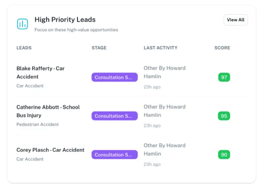This screenshot has height=190, width=262.
Task: Open Corey Plasch - Car Accident lead
Action: coord(50,150)
